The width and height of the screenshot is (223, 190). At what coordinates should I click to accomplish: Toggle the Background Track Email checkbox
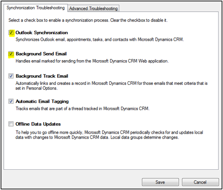pos(11,76)
